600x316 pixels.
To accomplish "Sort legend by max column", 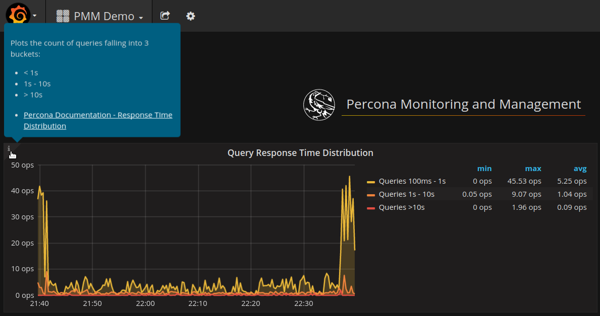I will point(533,169).
